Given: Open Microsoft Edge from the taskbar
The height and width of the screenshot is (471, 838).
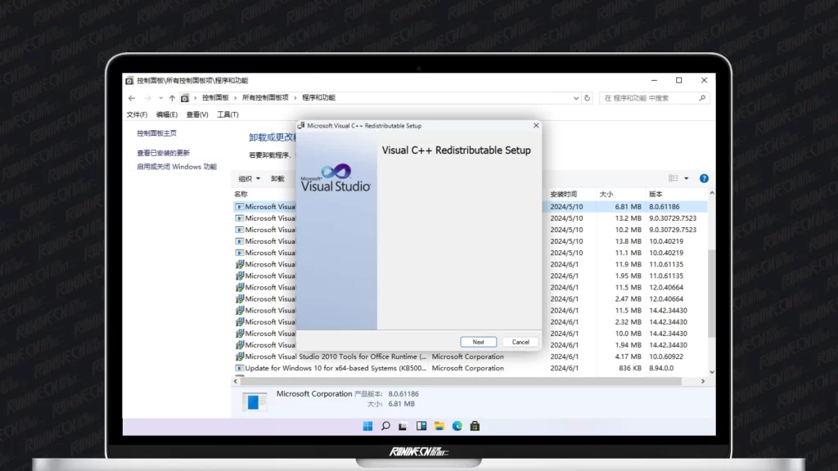Looking at the screenshot, I should (x=457, y=426).
